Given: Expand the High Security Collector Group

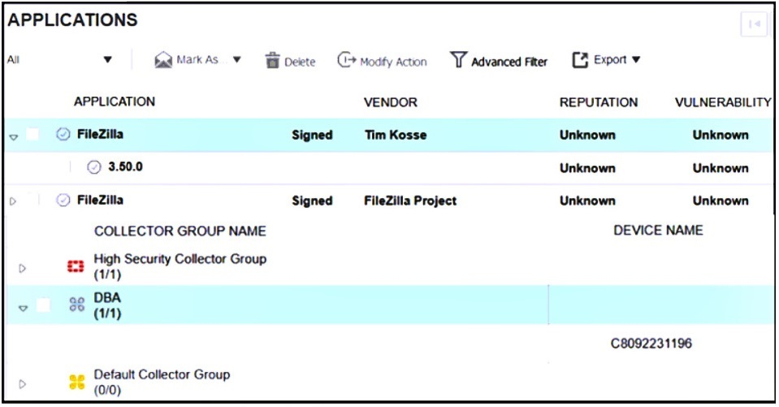Looking at the screenshot, I should pyautogui.click(x=23, y=267).
